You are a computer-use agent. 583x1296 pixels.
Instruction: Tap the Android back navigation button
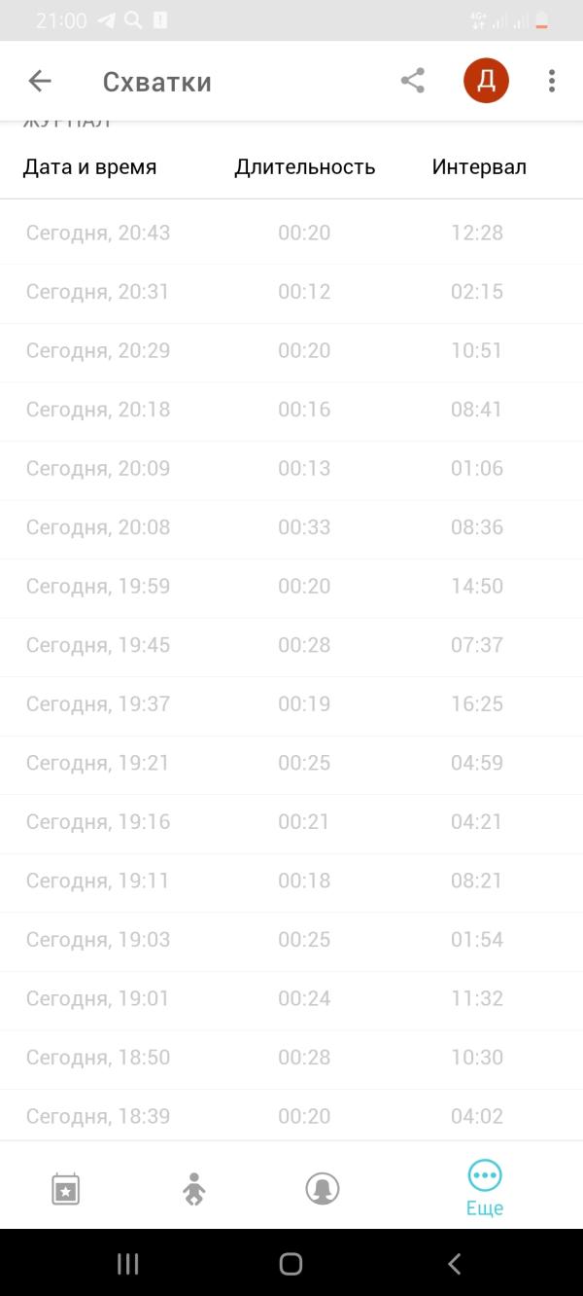click(454, 1263)
